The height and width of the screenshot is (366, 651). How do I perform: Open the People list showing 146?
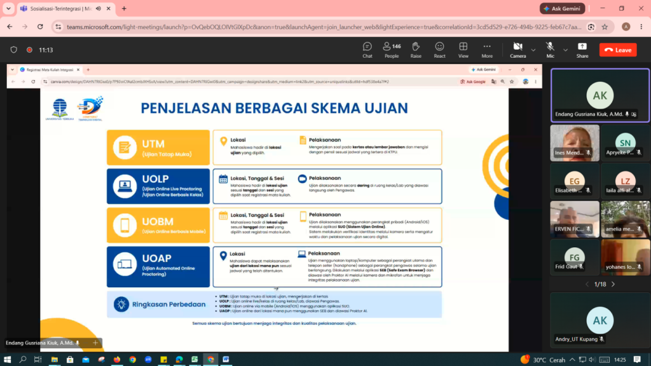click(392, 50)
